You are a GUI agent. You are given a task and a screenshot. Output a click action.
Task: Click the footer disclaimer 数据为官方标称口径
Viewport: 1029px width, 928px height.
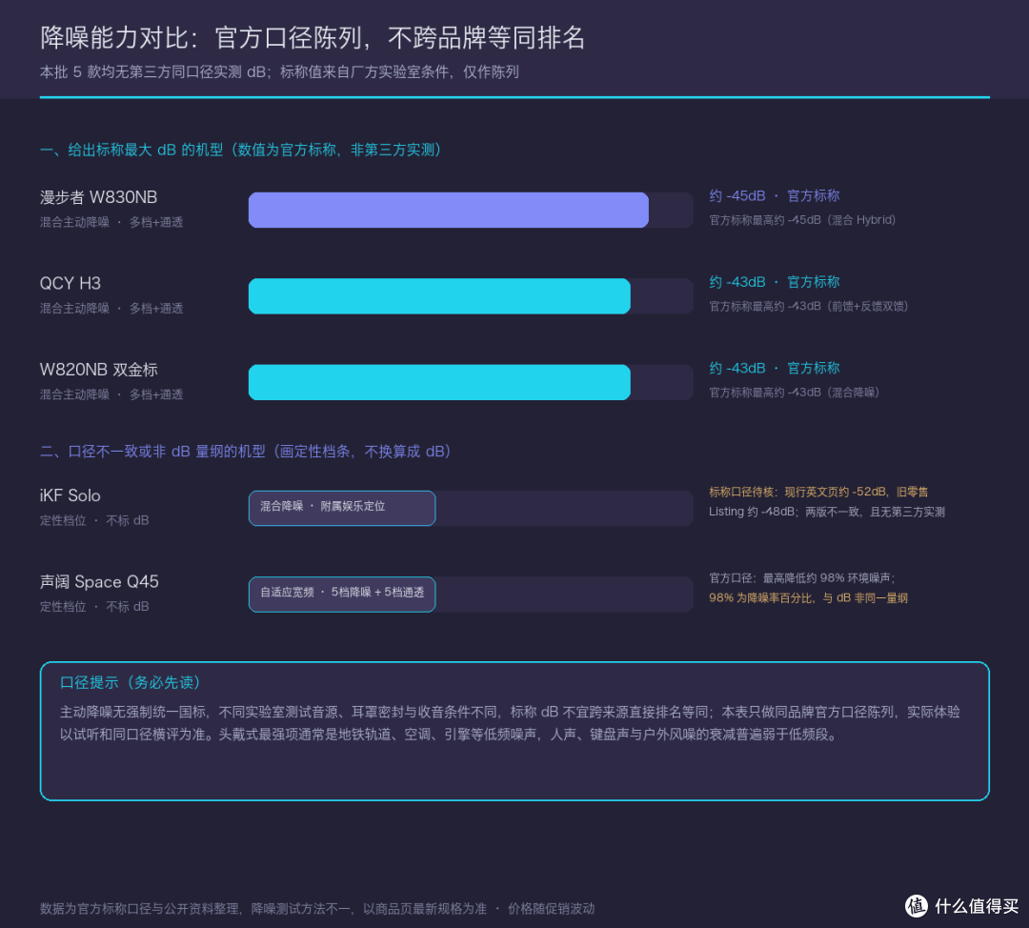click(x=317, y=908)
